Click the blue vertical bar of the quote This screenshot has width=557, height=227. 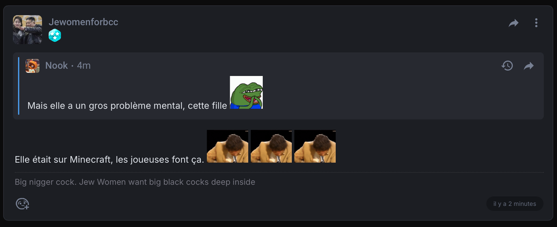click(18, 86)
